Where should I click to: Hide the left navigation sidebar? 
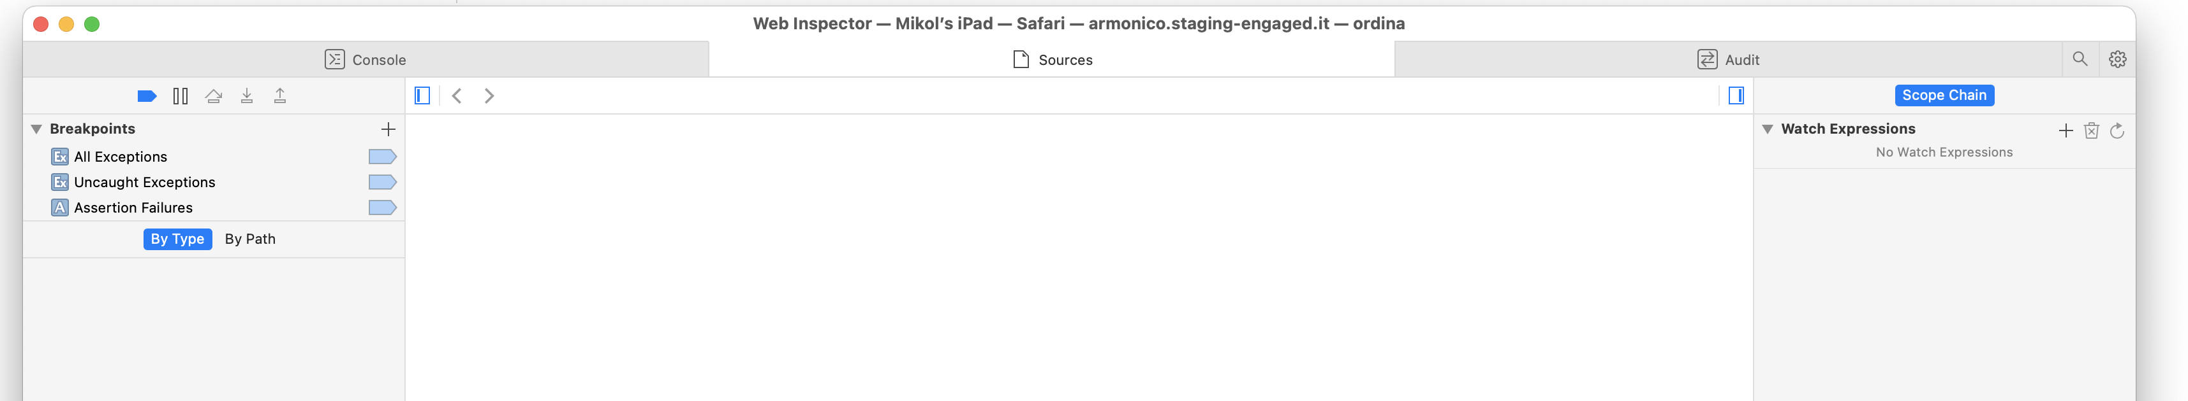click(422, 96)
